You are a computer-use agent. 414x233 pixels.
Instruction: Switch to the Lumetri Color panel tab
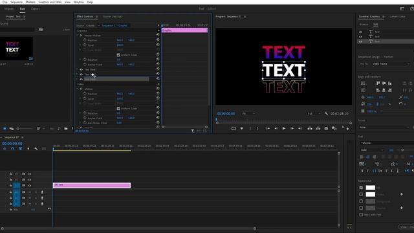coord(397,17)
